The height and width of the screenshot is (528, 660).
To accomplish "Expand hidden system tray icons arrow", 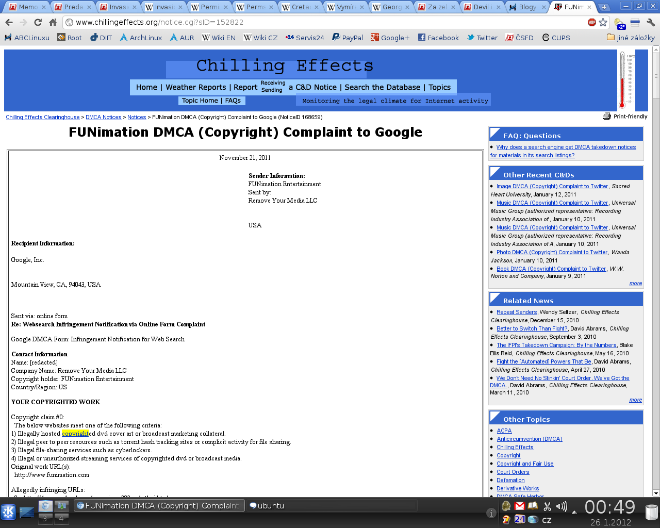I will 574,513.
